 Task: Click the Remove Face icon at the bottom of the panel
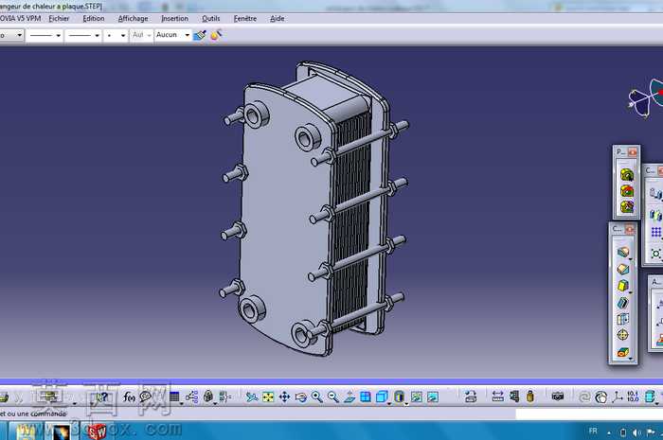coord(623,352)
